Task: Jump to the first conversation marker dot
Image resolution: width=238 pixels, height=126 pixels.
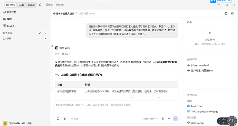Action: (x=52, y=46)
